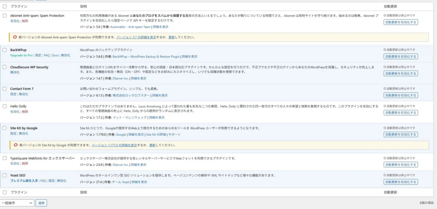
Task: Open 設定 link under Contact Form 7
Action: (x=13, y=94)
